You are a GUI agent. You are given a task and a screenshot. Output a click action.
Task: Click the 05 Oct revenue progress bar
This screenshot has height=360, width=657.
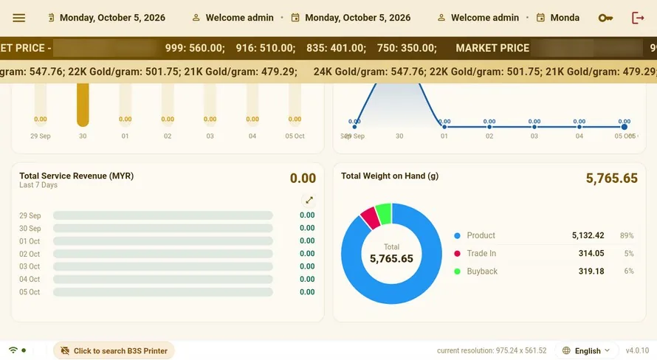[162, 292]
